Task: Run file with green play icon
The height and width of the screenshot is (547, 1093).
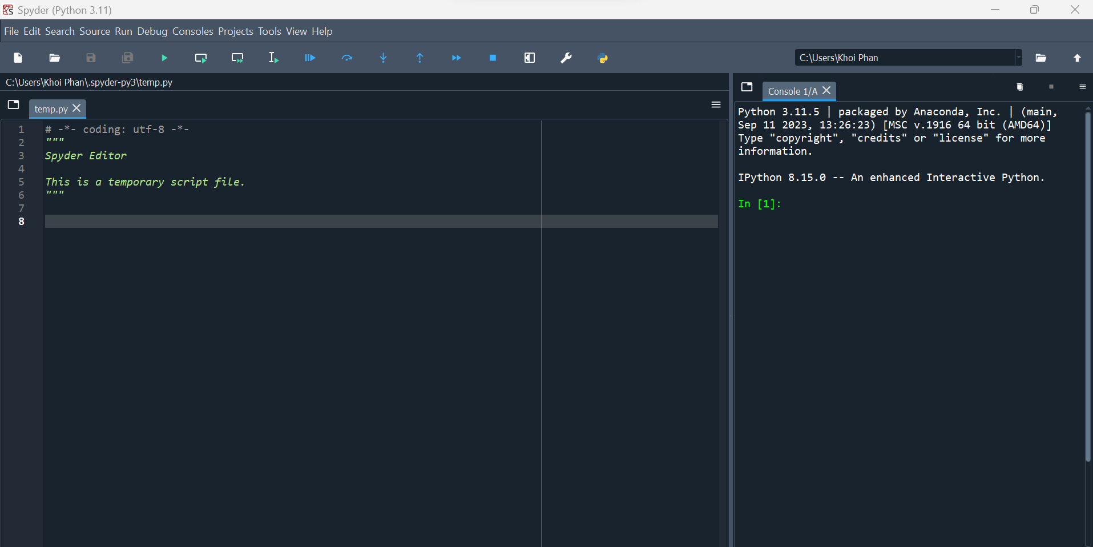Action: pyautogui.click(x=164, y=58)
